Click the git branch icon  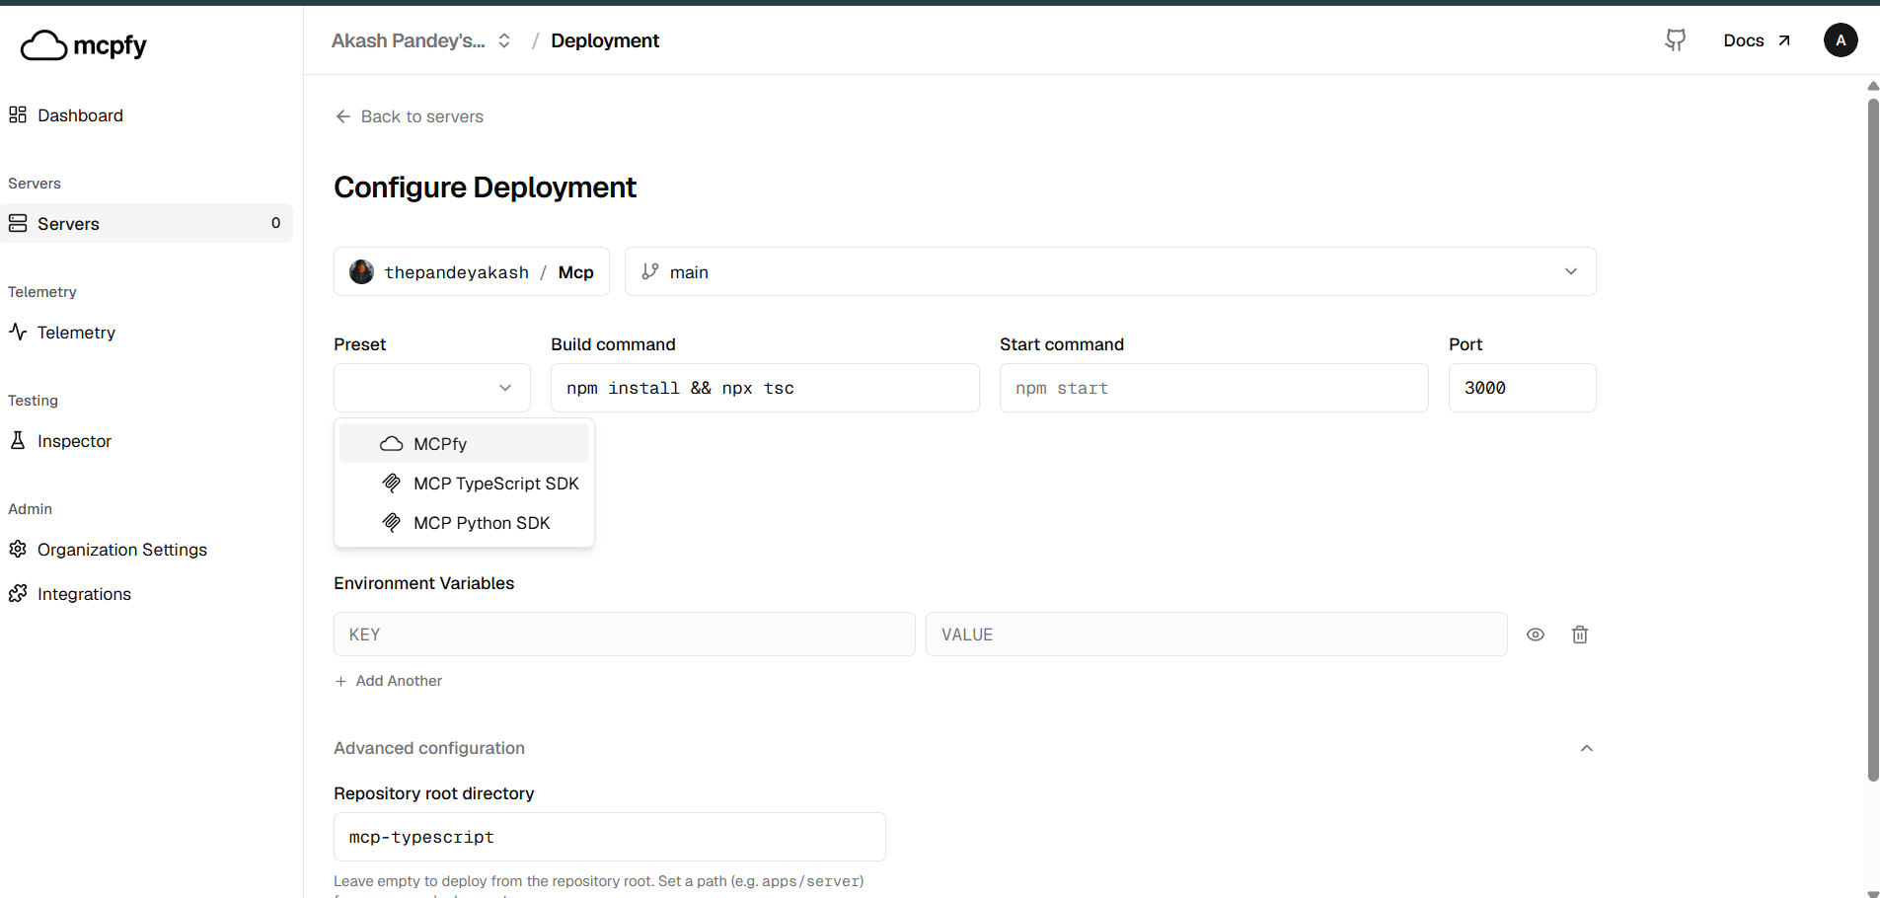(650, 271)
